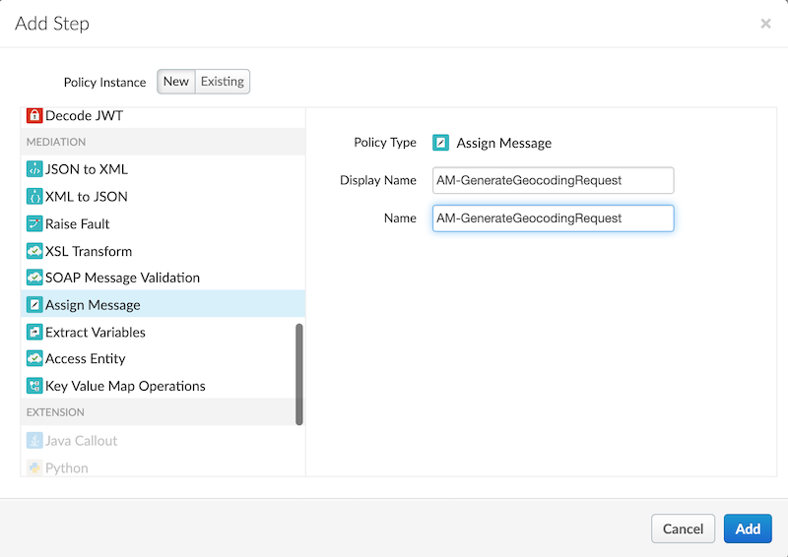The image size is (788, 557).
Task: Click the Extract Variables policy icon
Action: 34,332
